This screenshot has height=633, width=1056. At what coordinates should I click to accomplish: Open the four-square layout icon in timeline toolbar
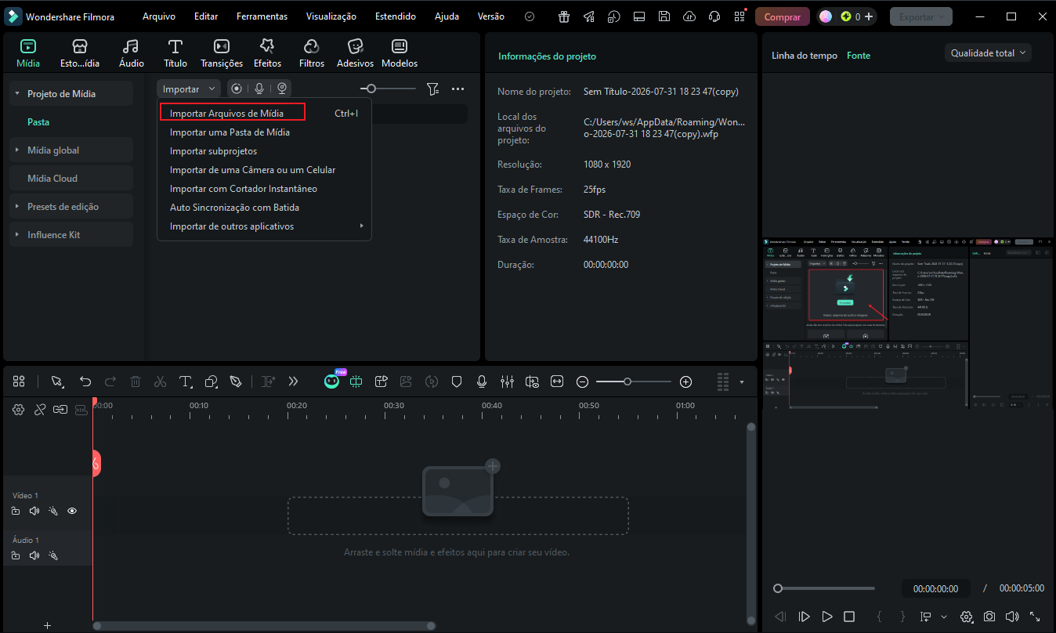(19, 381)
